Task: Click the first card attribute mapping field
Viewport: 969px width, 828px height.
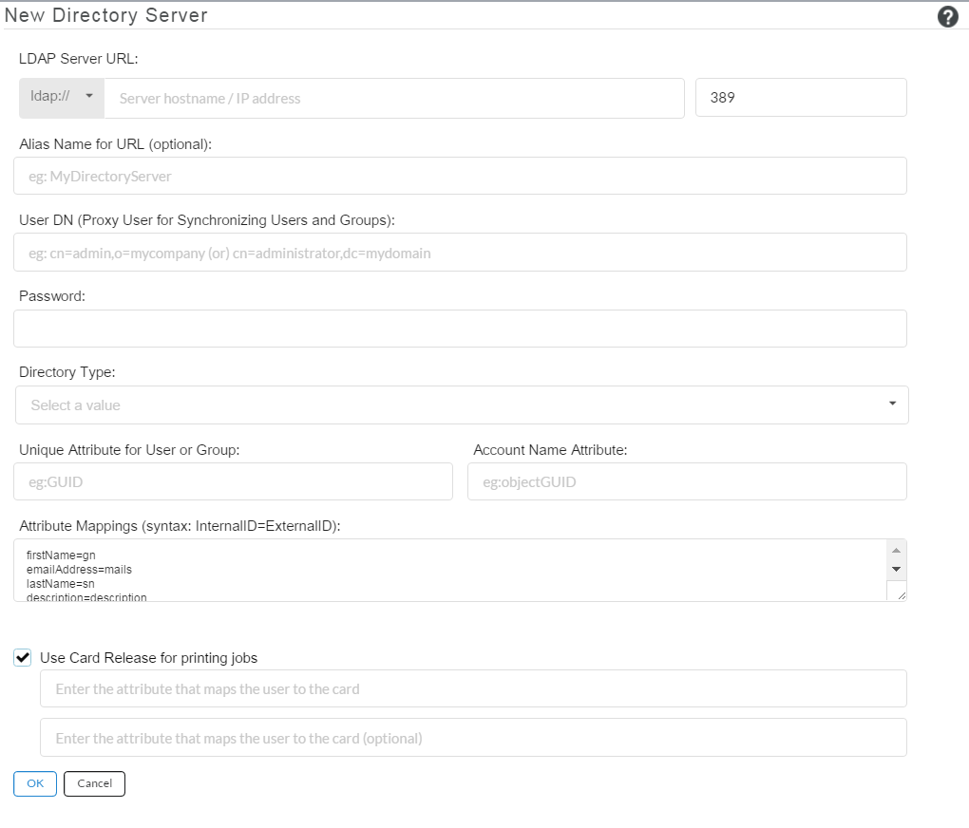Action: pyautogui.click(x=473, y=689)
